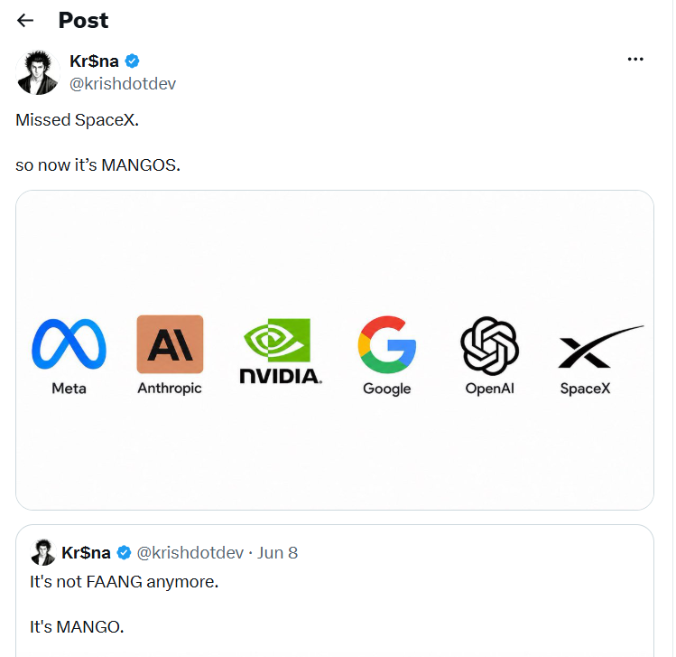Click the 'so now it's MANGOS' post text
Viewport: 676px width, 657px height.
(97, 165)
